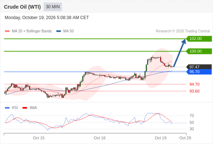Click the RSI 70 level label
The height and width of the screenshot is (144, 213).
click(x=192, y=116)
